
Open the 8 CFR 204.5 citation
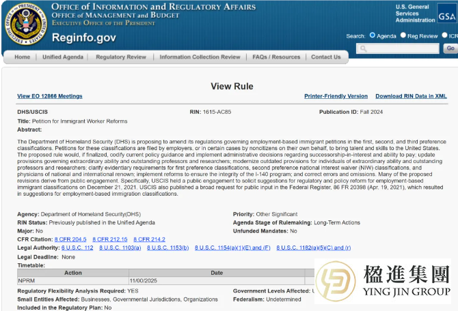[x=70, y=239]
